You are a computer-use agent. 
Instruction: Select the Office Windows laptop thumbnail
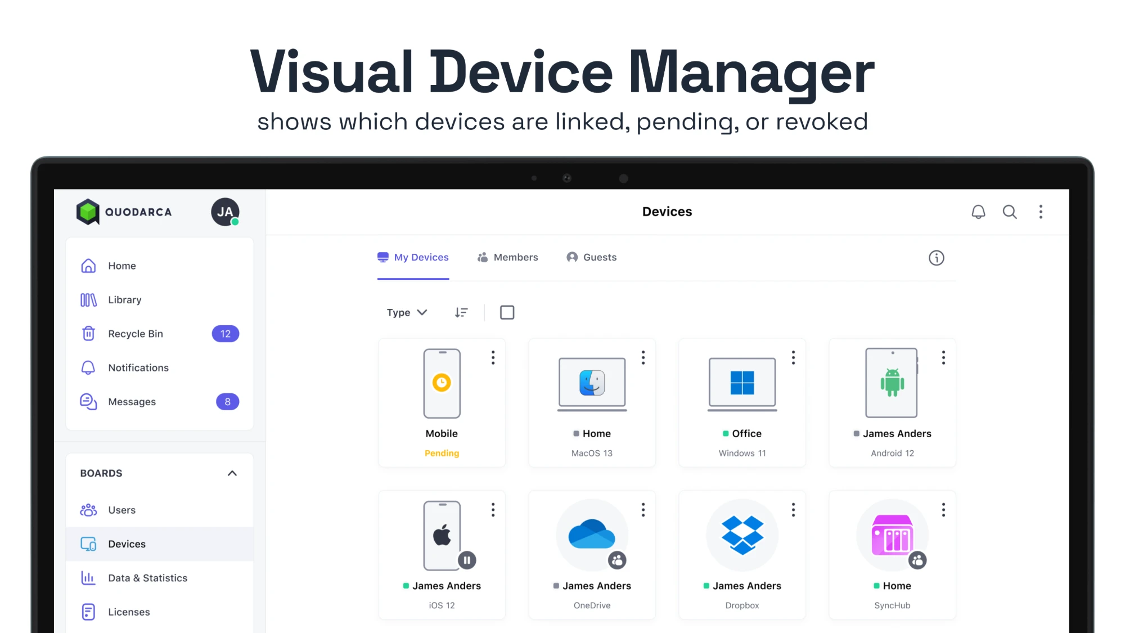742,384
